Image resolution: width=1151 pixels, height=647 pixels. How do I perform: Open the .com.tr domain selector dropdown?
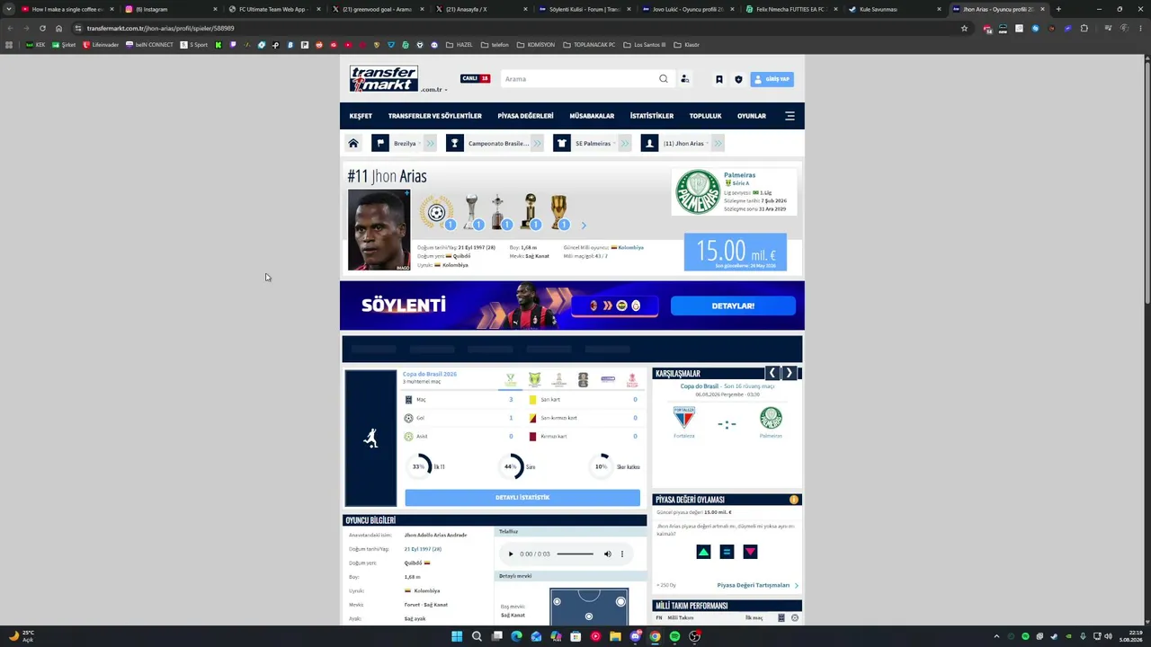click(x=433, y=90)
